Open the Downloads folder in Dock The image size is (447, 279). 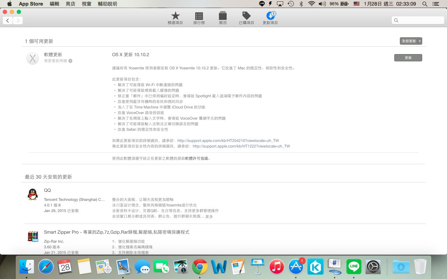401,267
